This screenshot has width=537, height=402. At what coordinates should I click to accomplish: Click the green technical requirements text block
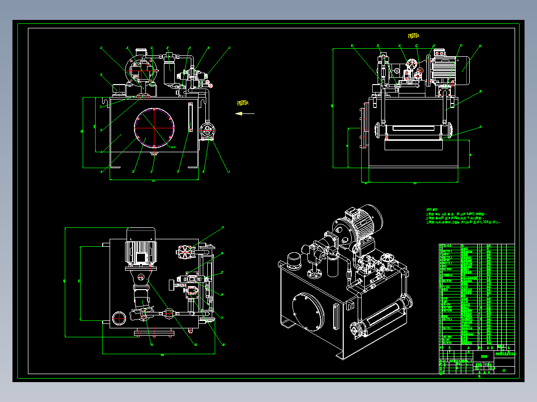pos(463,216)
